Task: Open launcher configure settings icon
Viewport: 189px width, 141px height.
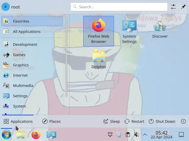Action: coord(173,7)
